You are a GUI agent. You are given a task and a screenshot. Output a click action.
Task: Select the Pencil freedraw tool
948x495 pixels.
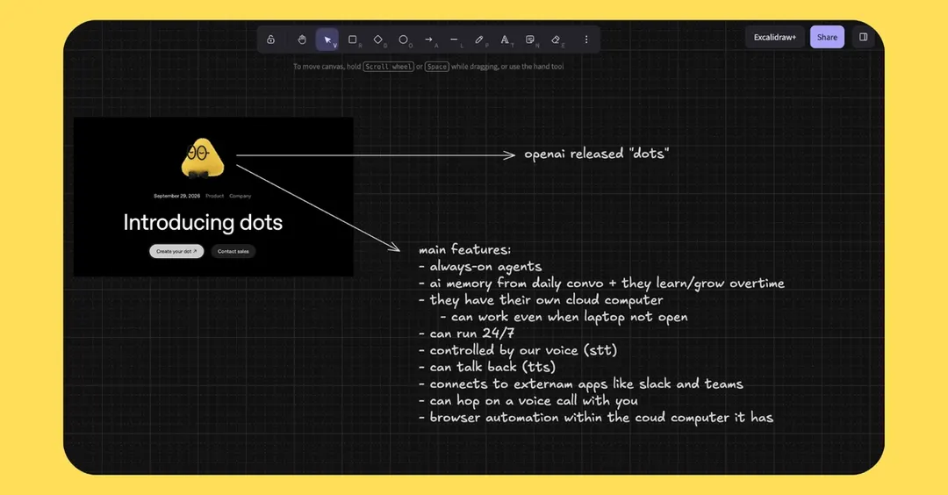click(x=479, y=39)
